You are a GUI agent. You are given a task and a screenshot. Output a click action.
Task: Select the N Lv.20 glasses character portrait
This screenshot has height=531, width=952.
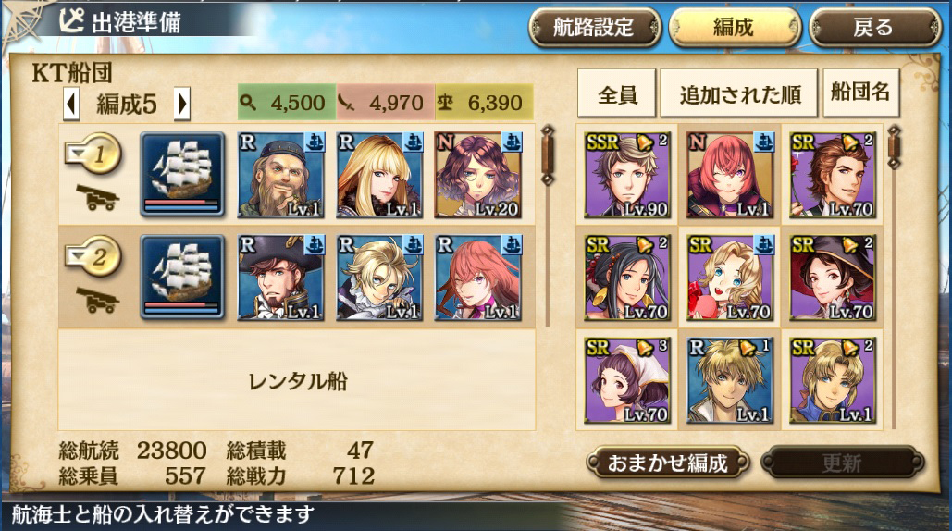click(x=477, y=175)
